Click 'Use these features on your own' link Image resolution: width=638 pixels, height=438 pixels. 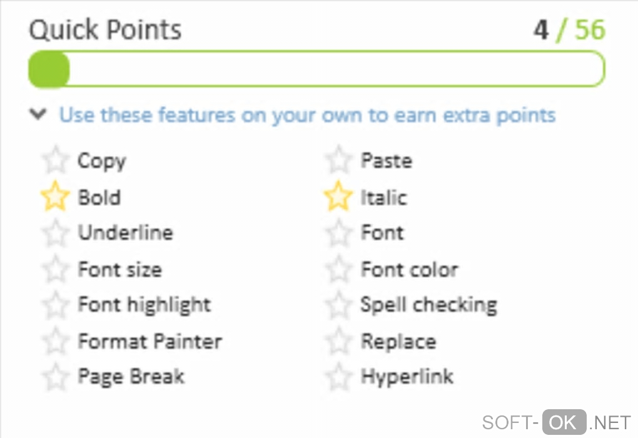[x=307, y=115]
